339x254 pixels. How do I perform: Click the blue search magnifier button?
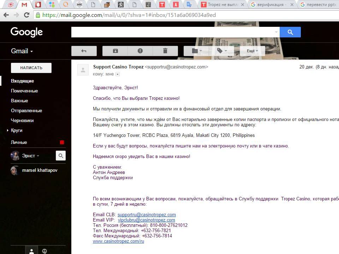pyautogui.click(x=290, y=32)
